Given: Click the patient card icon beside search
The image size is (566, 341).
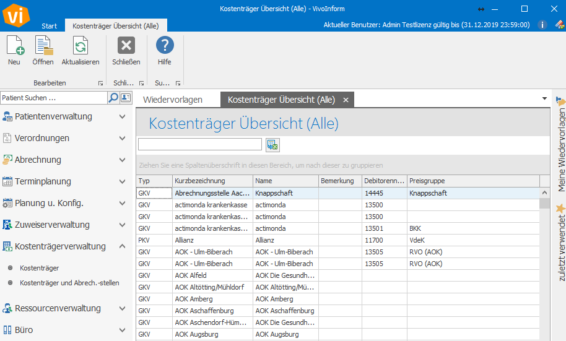Looking at the screenshot, I should (126, 97).
